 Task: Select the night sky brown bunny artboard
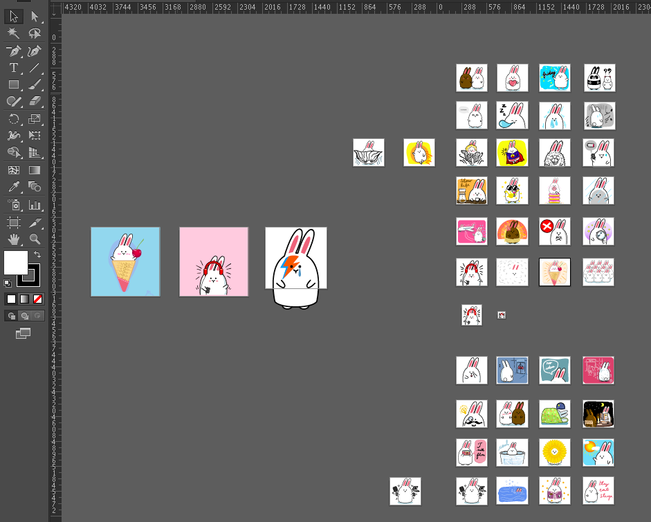click(598, 413)
